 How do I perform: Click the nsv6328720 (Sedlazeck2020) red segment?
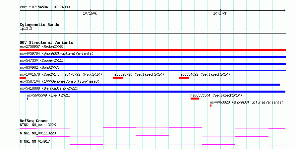[118, 78]
